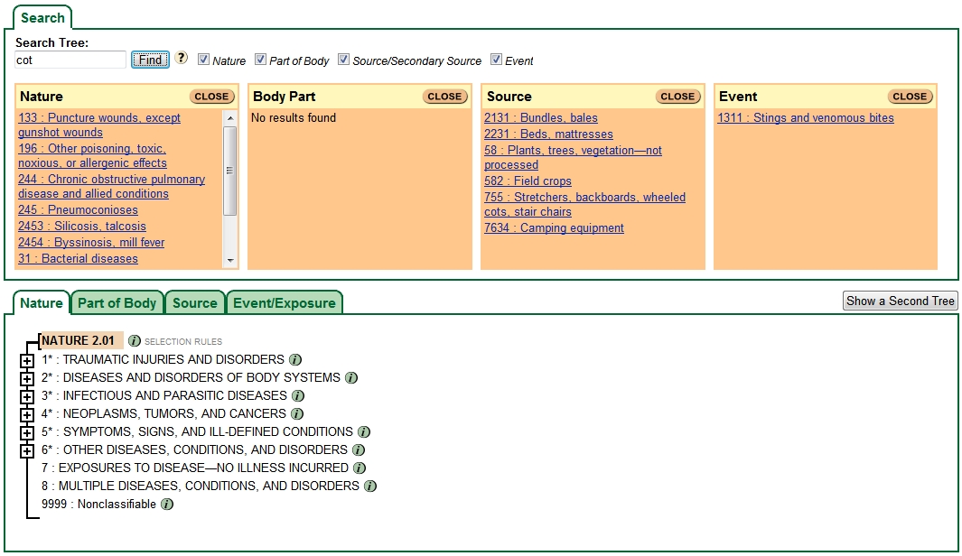Open info icon next to NATURE 2.01 selection rules
This screenshot has height=556, width=962.
pos(135,341)
